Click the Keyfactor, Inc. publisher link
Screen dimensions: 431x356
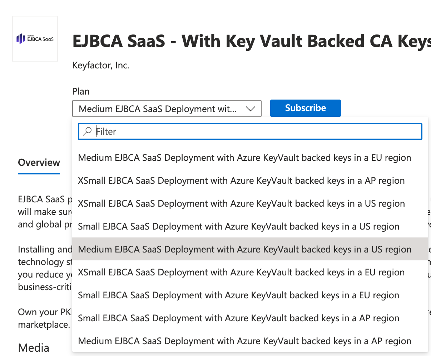(100, 65)
